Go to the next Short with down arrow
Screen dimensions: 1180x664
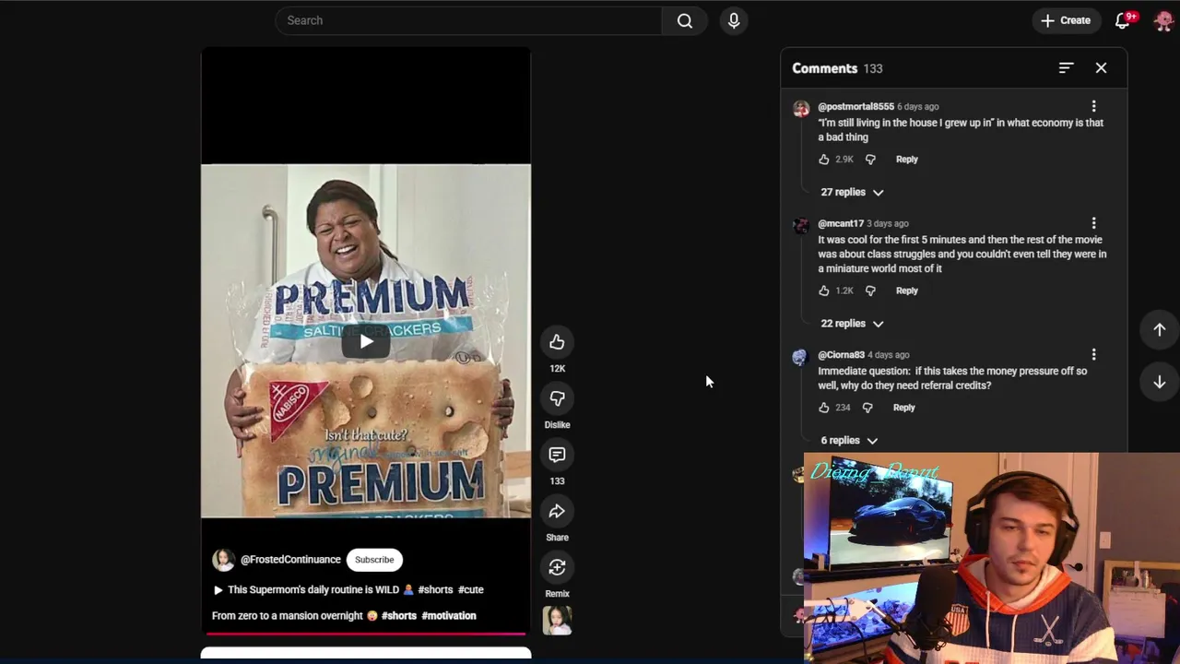pos(1160,382)
